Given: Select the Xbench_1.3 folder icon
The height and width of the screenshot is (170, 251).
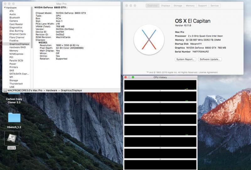Looking at the screenshot, I should click(14, 118).
